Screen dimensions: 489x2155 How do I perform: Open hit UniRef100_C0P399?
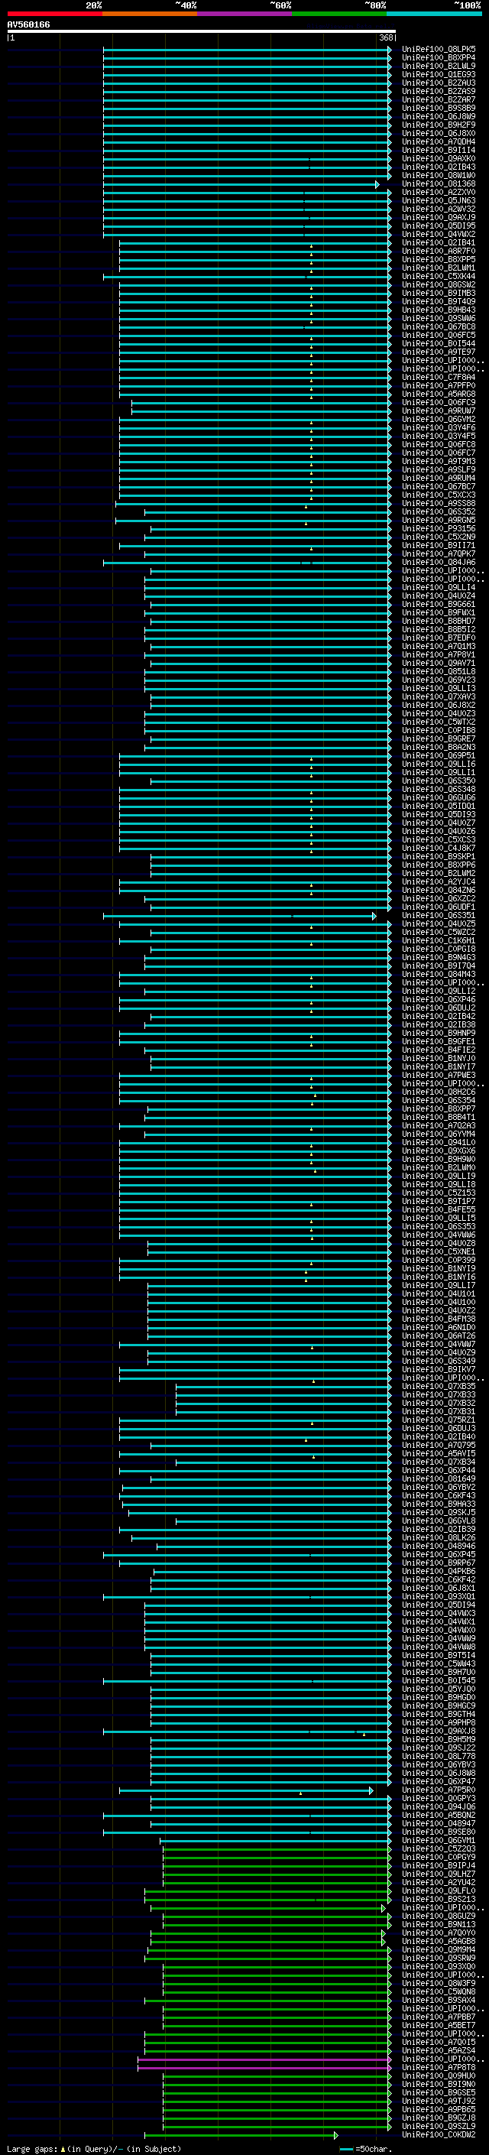point(438,1261)
